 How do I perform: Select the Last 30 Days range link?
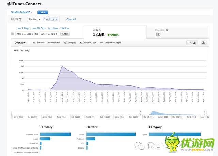pyautogui.click(x=38, y=28)
